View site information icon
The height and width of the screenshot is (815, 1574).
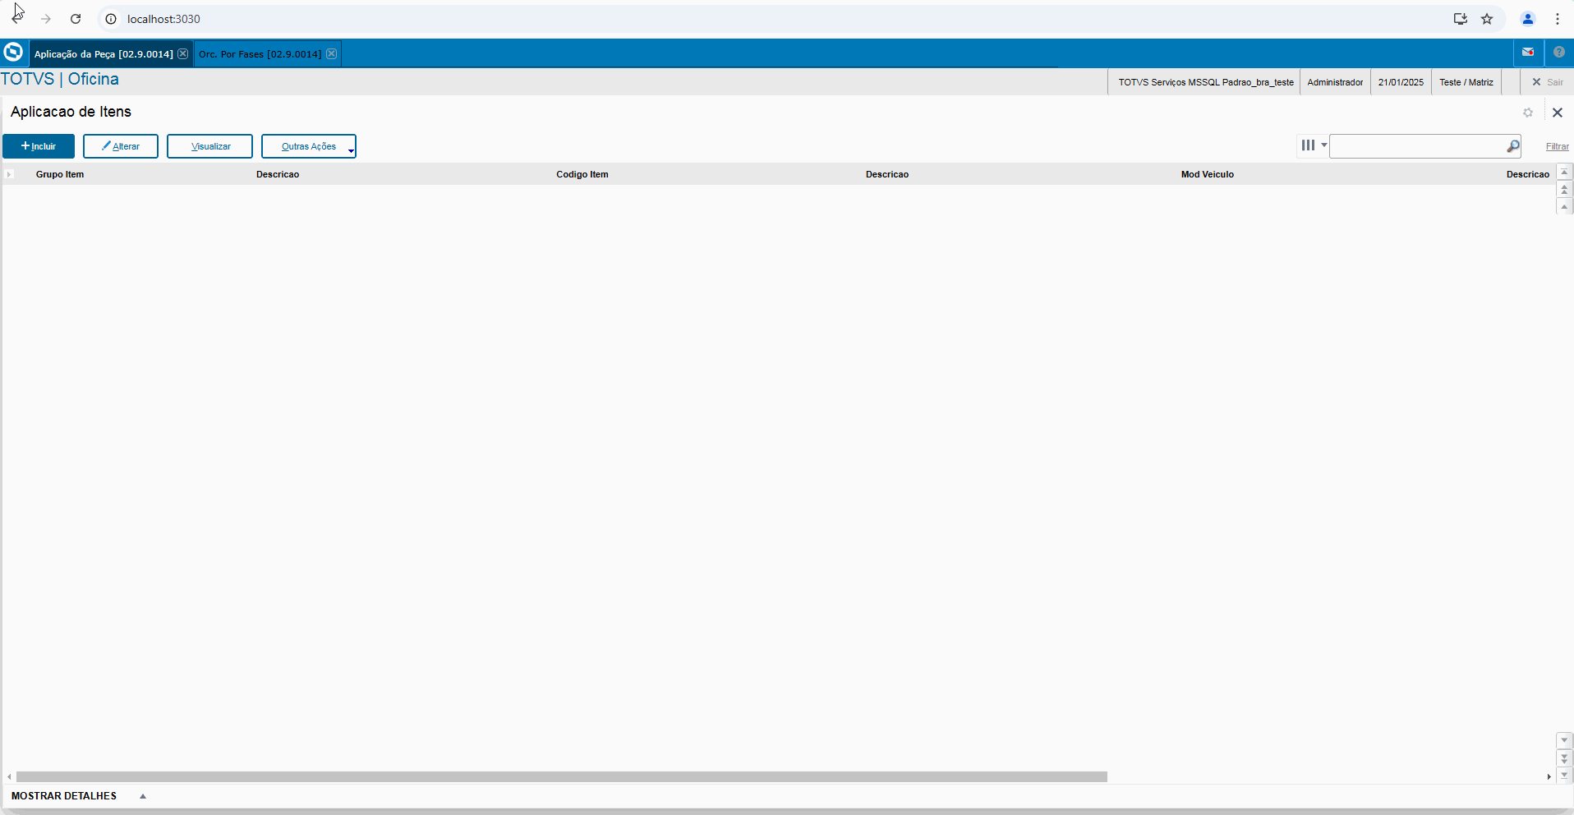coord(111,19)
